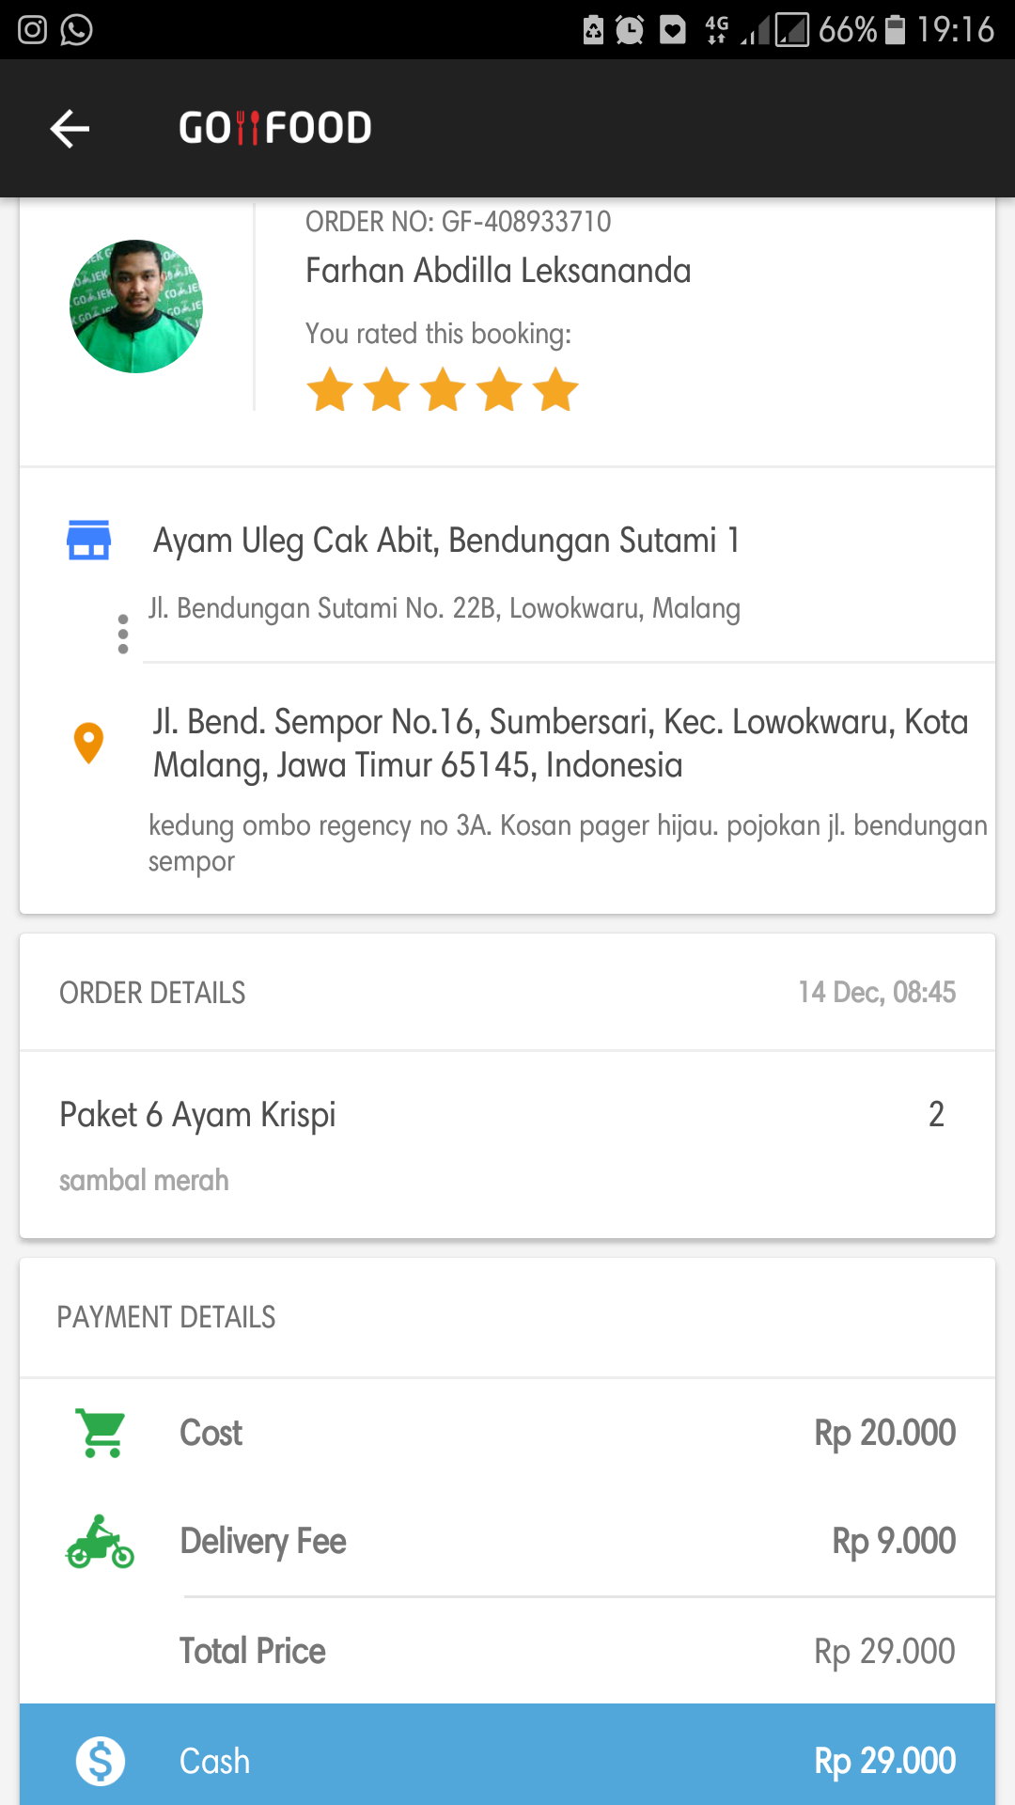Tap the Cash dollar coin icon

(x=101, y=1761)
